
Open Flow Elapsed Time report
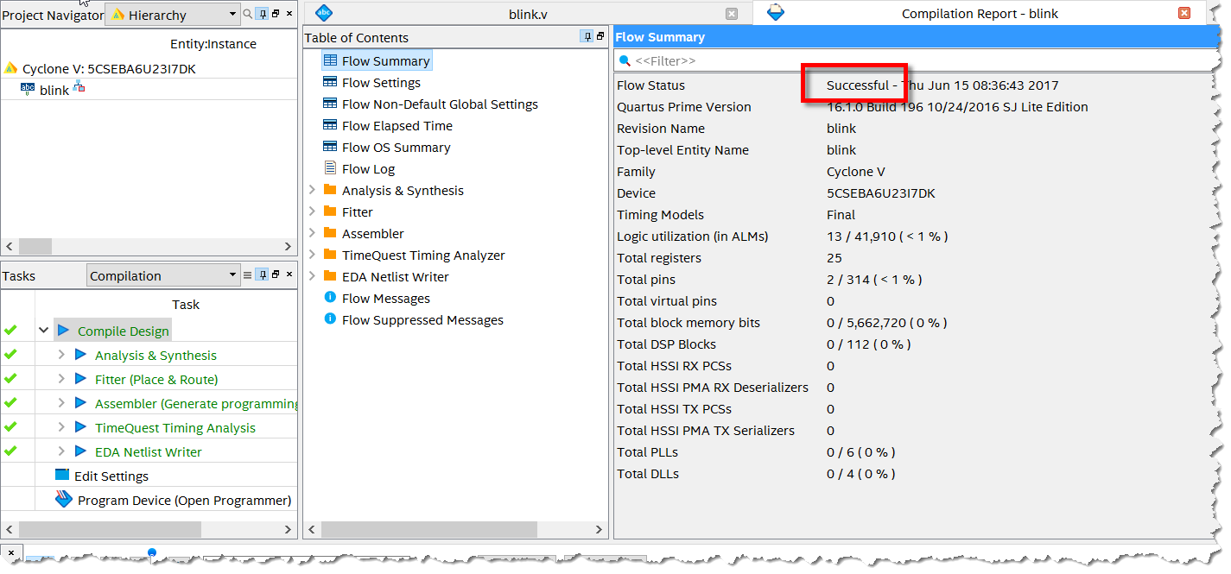(397, 126)
